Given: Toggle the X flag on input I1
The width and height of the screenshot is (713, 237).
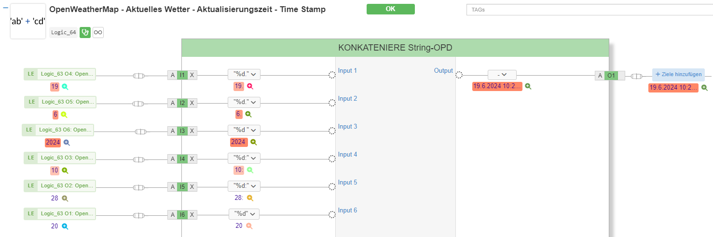Looking at the screenshot, I should pos(192,75).
